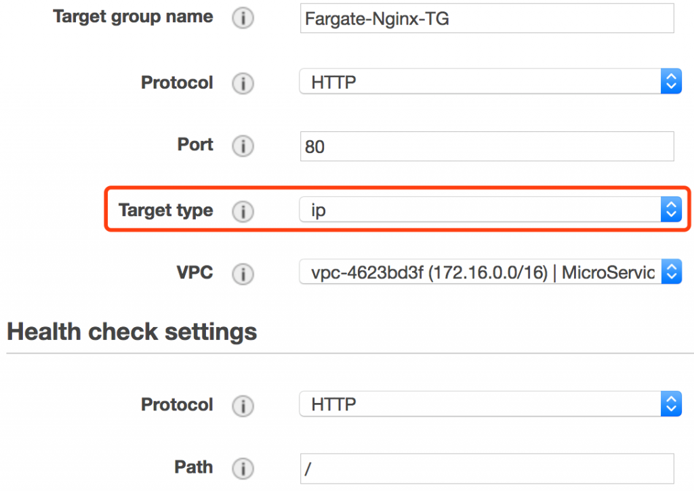Click the Target group name field Fargate-Nginx-TG
Viewport: 694px width, 491px height.
[x=487, y=18]
